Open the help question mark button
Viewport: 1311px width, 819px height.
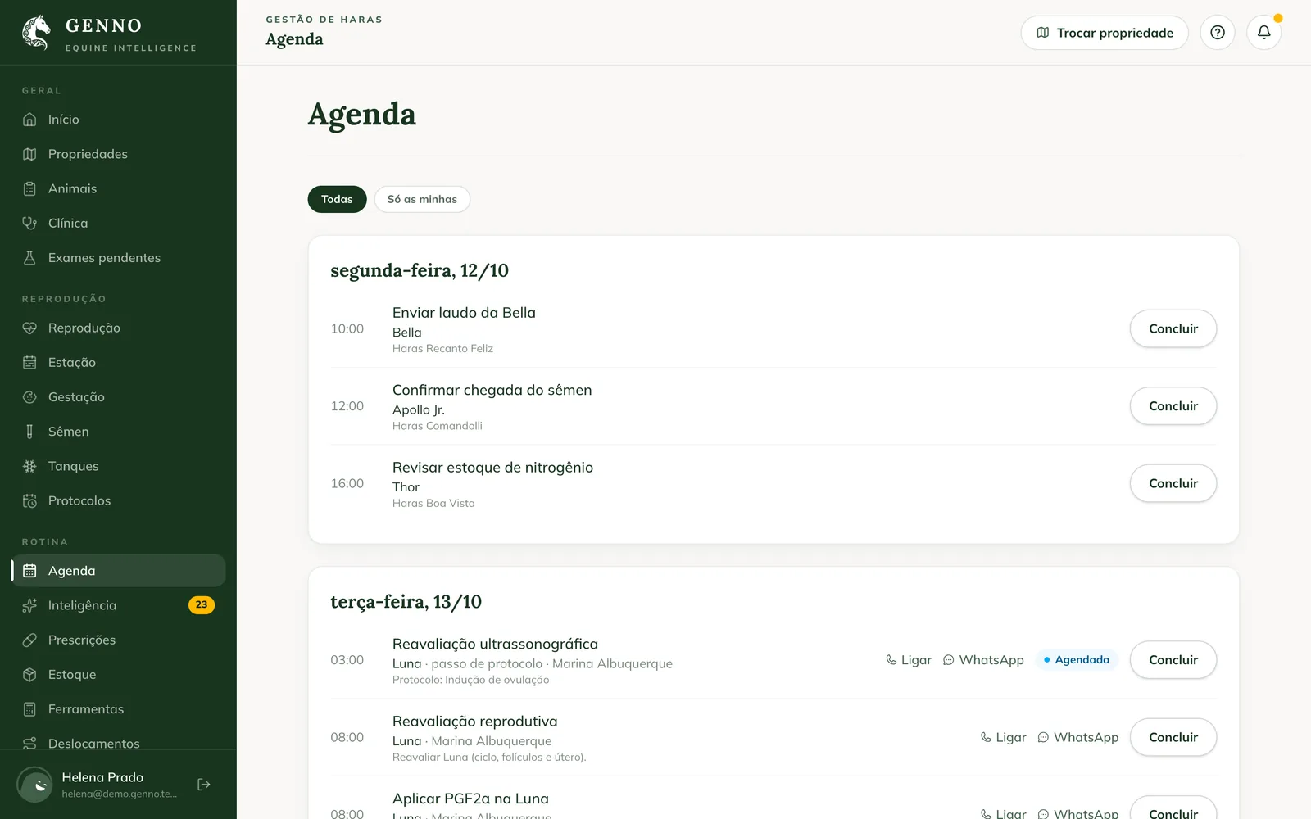(x=1218, y=33)
